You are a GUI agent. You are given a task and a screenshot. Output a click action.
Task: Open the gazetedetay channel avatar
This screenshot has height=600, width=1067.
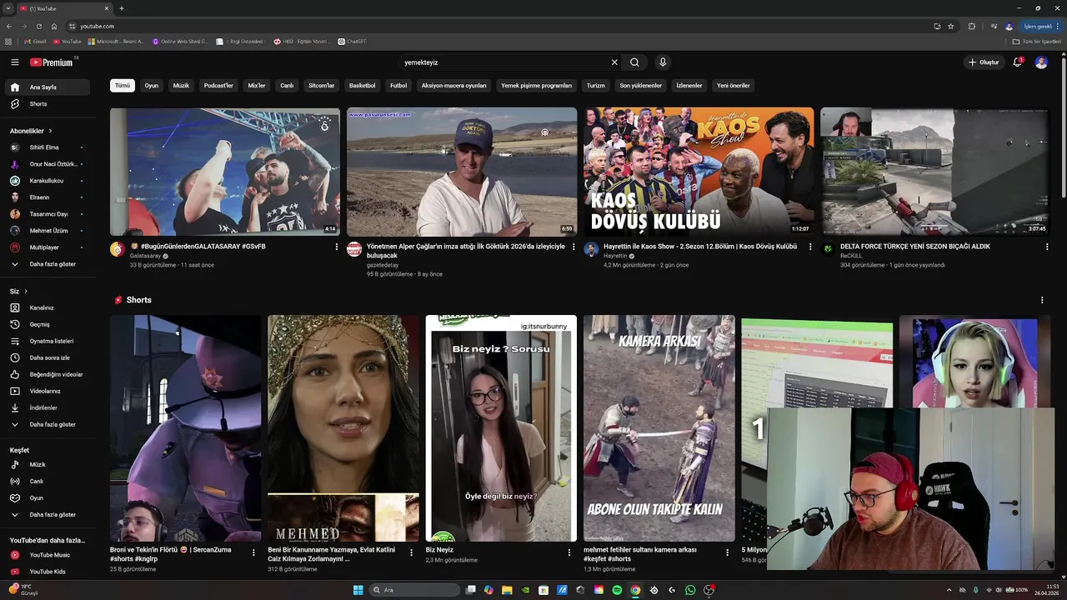354,249
